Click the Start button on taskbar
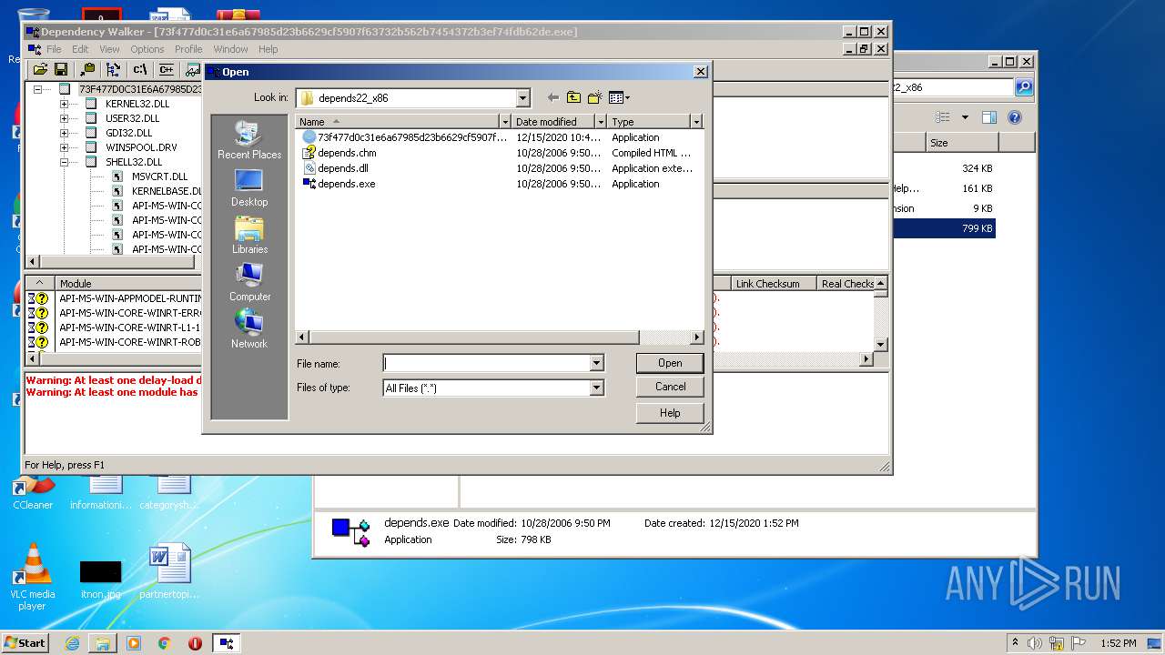The width and height of the screenshot is (1165, 655). [25, 642]
